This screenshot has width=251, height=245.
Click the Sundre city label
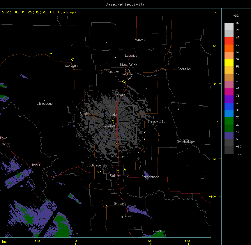85,114
